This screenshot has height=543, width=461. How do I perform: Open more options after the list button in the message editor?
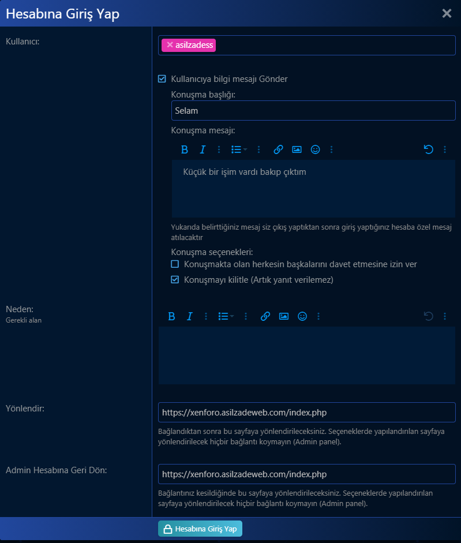[x=258, y=149]
